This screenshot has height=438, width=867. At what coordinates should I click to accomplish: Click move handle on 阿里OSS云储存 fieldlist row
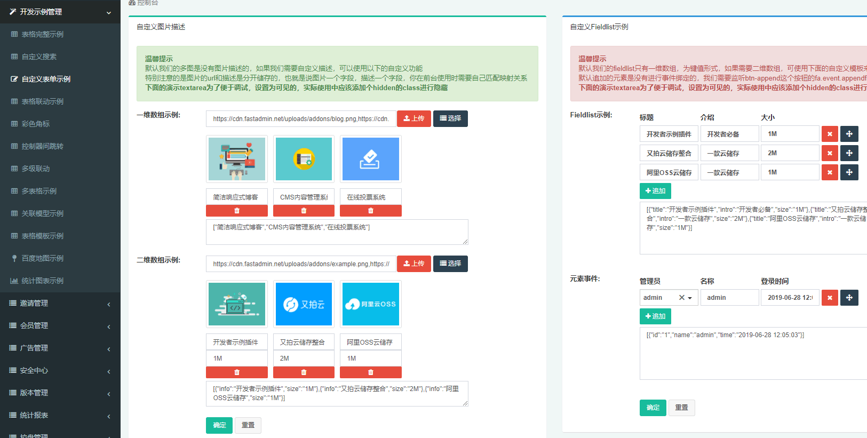849,172
